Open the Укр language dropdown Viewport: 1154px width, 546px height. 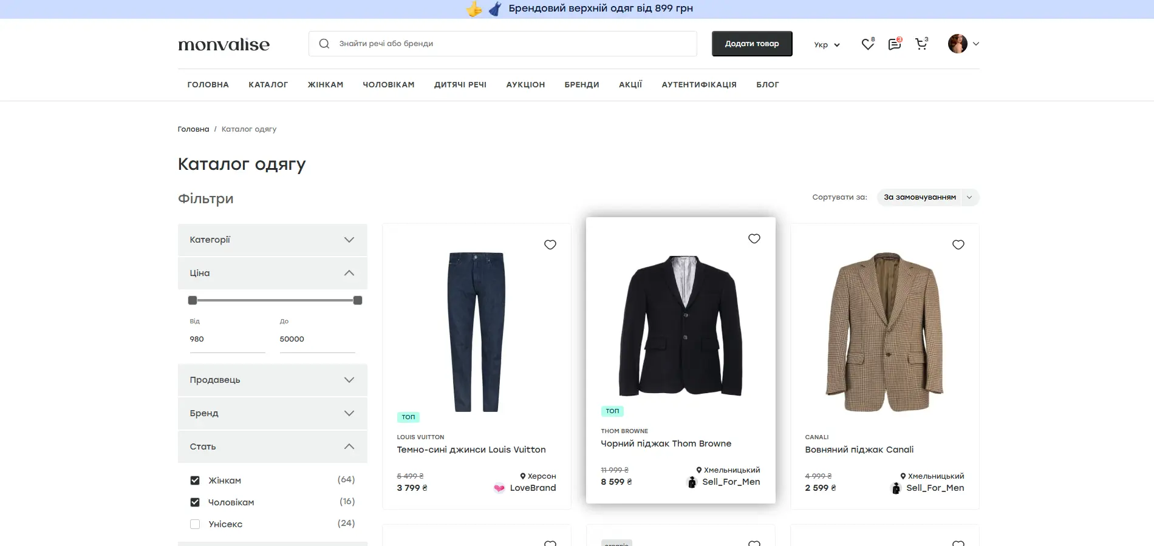[827, 45]
